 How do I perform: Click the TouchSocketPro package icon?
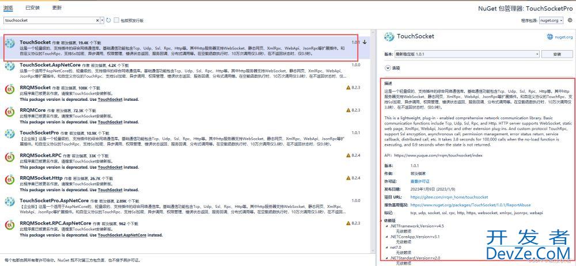tap(10, 134)
